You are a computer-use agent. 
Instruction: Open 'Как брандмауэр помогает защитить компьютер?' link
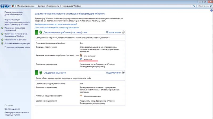pyautogui.click(x=56, y=24)
